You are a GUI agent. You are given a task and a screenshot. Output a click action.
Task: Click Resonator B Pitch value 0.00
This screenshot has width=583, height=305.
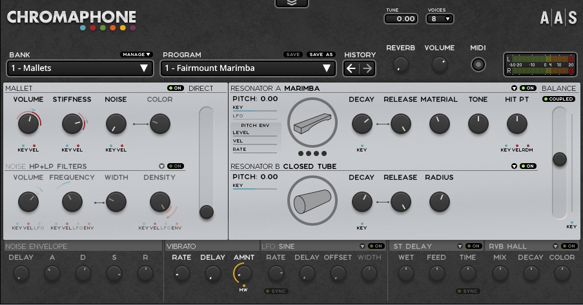pyautogui.click(x=269, y=177)
